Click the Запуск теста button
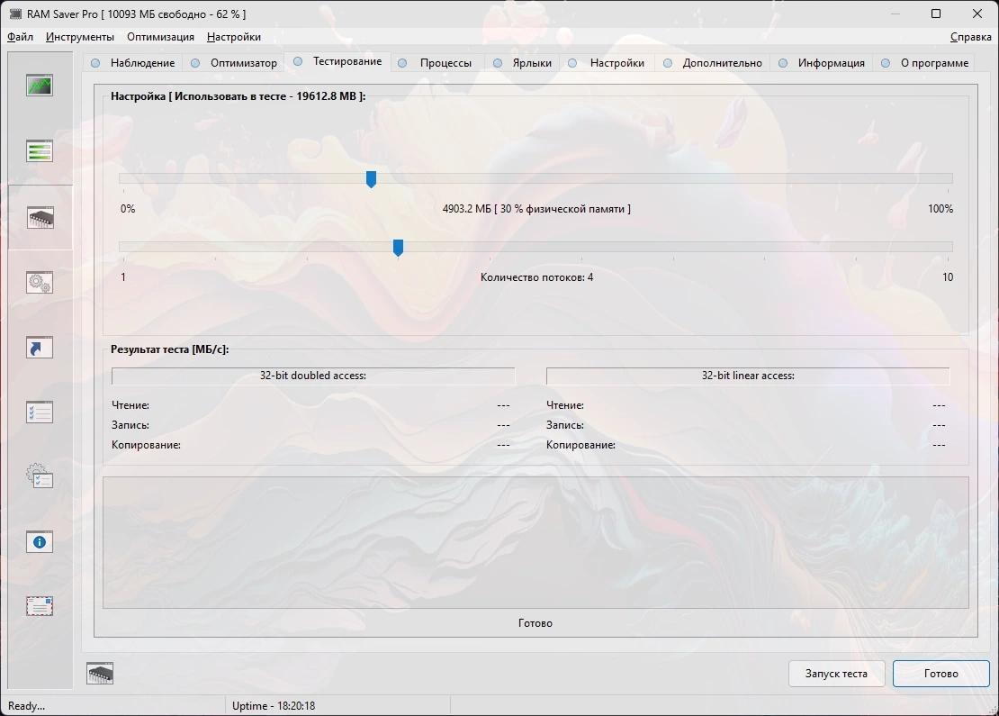The image size is (999, 716). point(836,674)
